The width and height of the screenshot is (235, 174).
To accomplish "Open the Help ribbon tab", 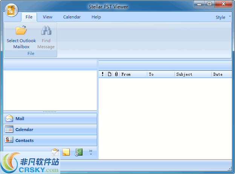I will (96, 17).
